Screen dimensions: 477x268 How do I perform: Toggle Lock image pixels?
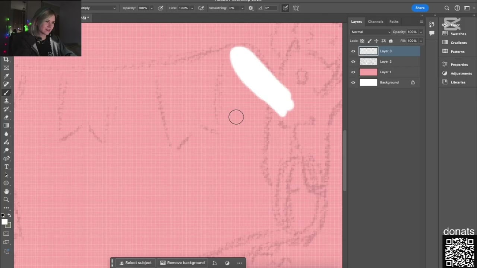pos(369,41)
